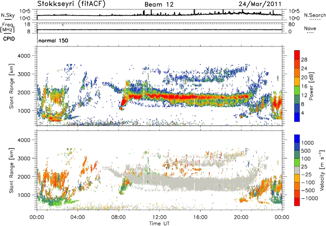Viewport: 326px width, 226px height.
Task: Click the top red segment of Power color bar
Action: [297, 55]
